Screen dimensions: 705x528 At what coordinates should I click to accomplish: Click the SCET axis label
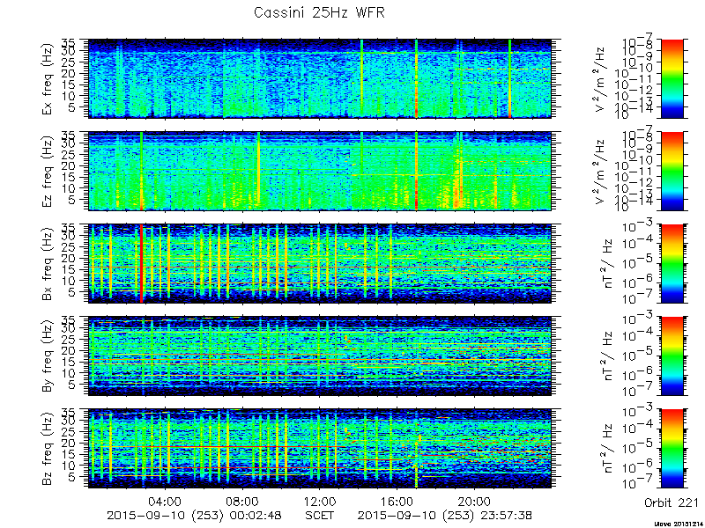coord(320,515)
